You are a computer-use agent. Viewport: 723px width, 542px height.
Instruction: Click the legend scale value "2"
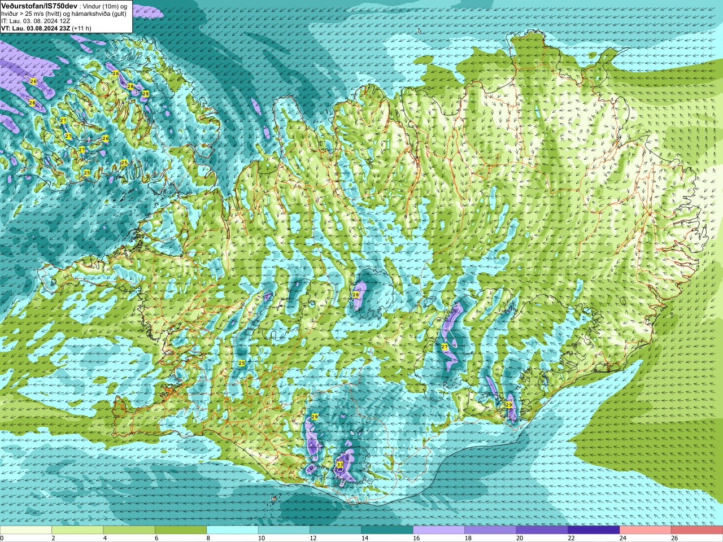tap(53, 539)
